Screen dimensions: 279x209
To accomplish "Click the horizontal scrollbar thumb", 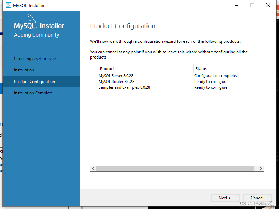I will pyautogui.click(x=175, y=168).
